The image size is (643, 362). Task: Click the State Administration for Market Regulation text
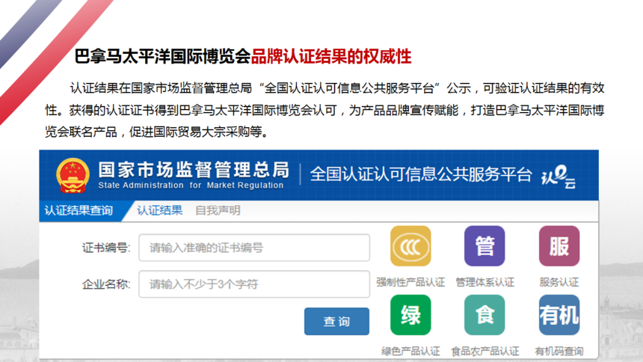point(191,185)
